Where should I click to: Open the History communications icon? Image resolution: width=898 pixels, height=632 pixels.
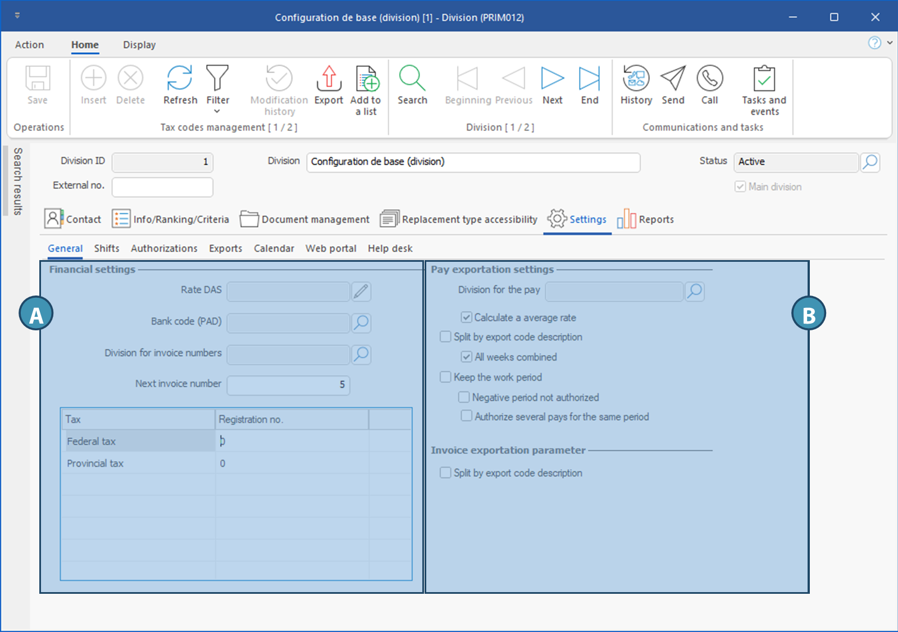pyautogui.click(x=636, y=79)
